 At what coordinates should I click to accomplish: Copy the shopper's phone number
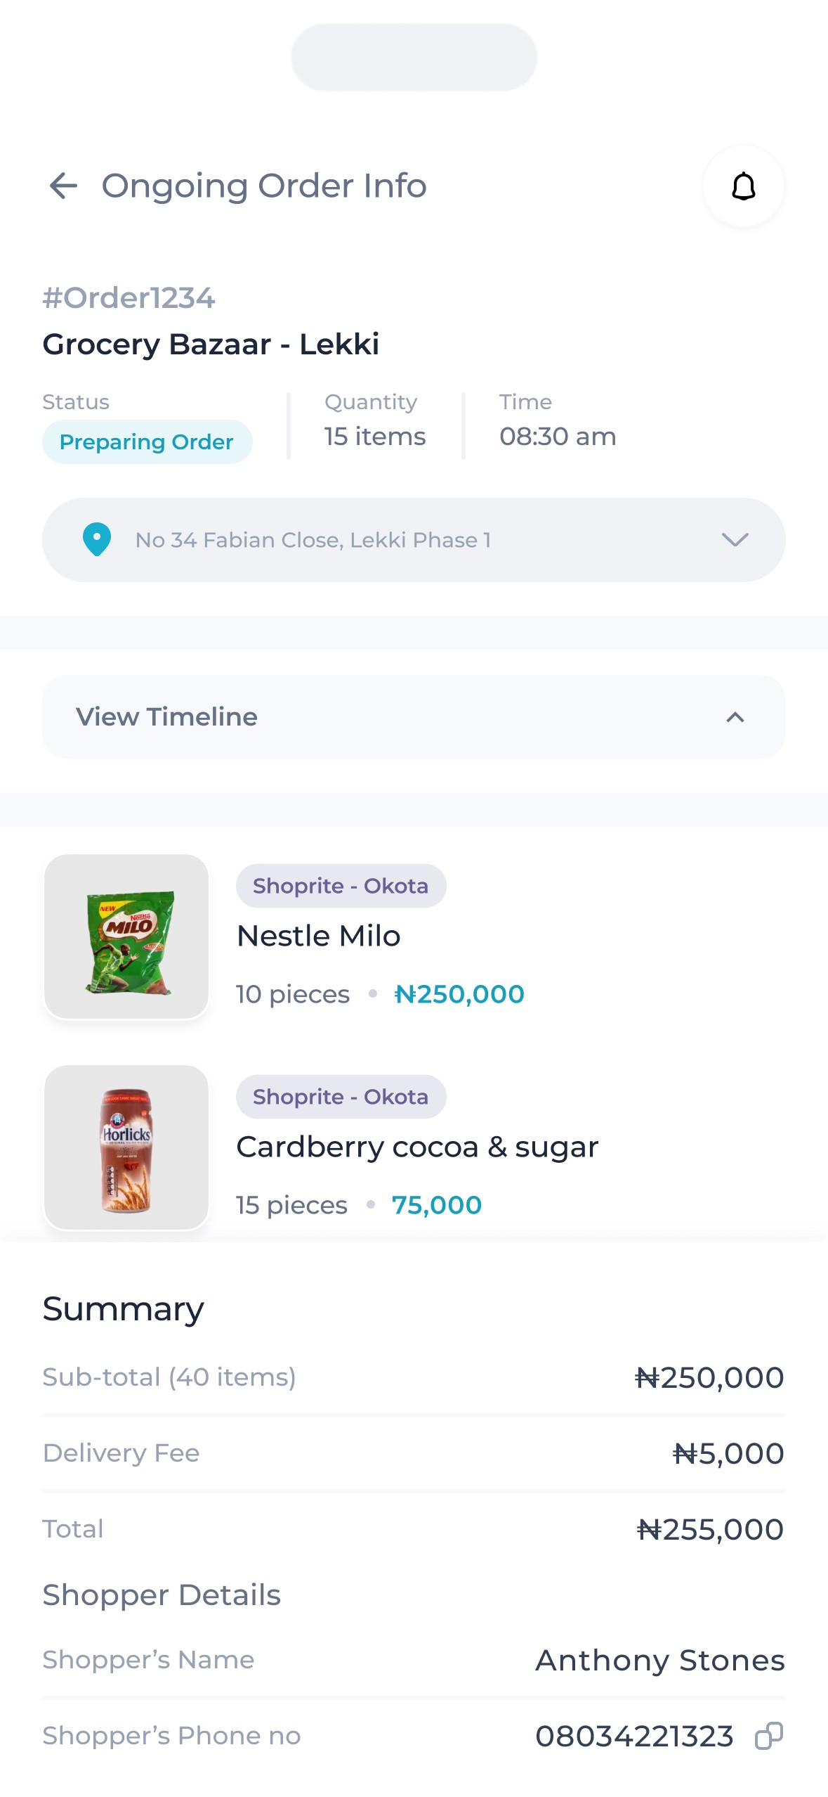pos(768,1736)
